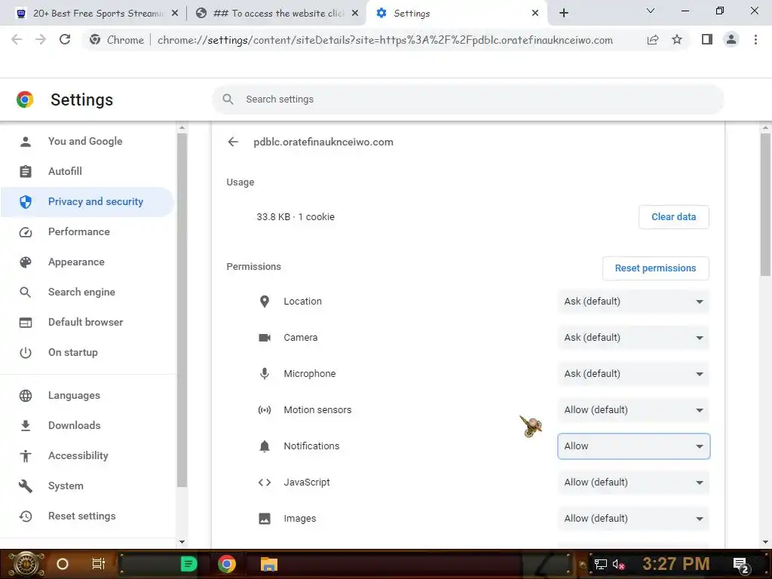
Task: Open Camera permission dropdown
Action: point(633,338)
